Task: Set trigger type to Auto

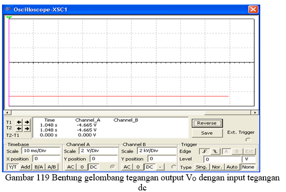Action: [232, 167]
